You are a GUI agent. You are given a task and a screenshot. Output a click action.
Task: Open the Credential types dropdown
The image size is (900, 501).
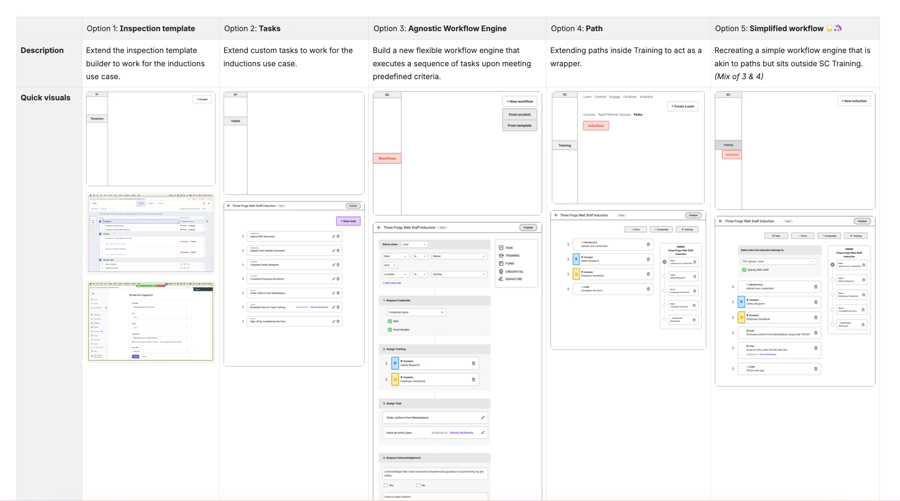[x=416, y=312]
